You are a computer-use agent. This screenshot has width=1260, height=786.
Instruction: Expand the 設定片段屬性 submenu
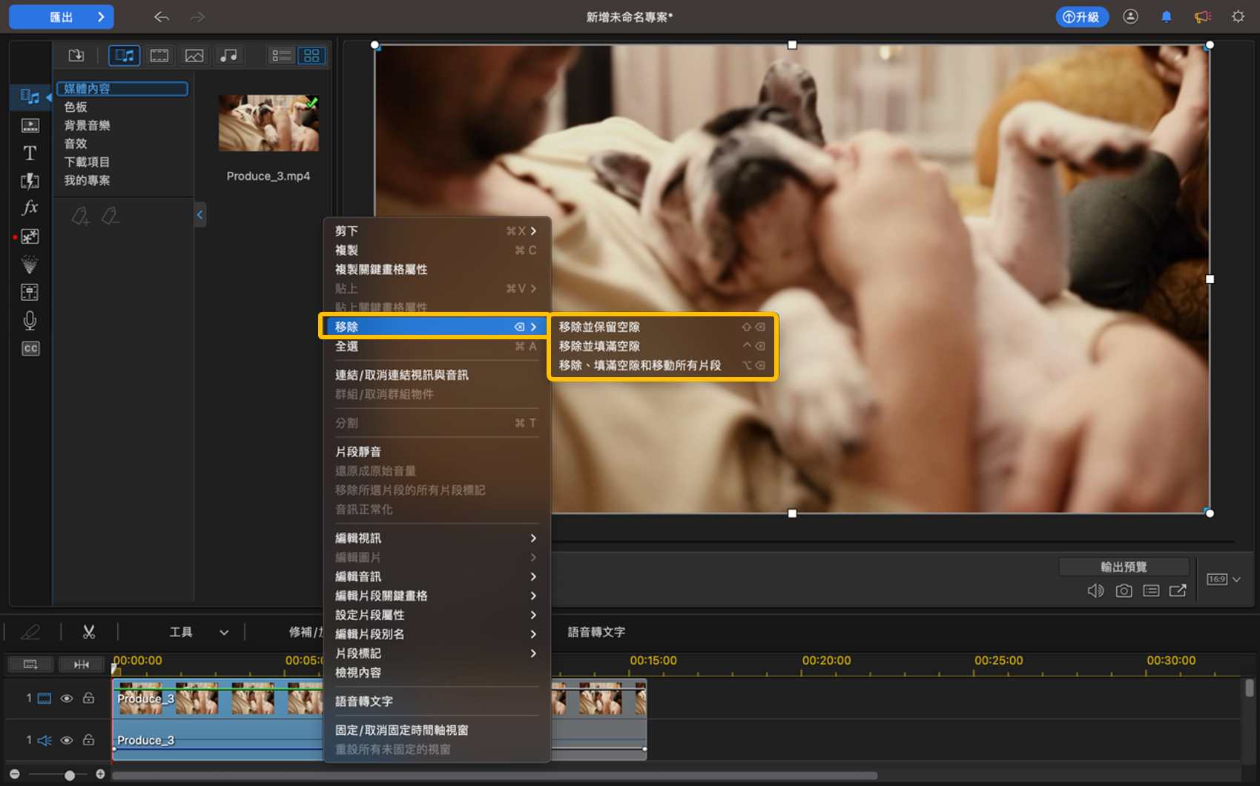(x=437, y=615)
